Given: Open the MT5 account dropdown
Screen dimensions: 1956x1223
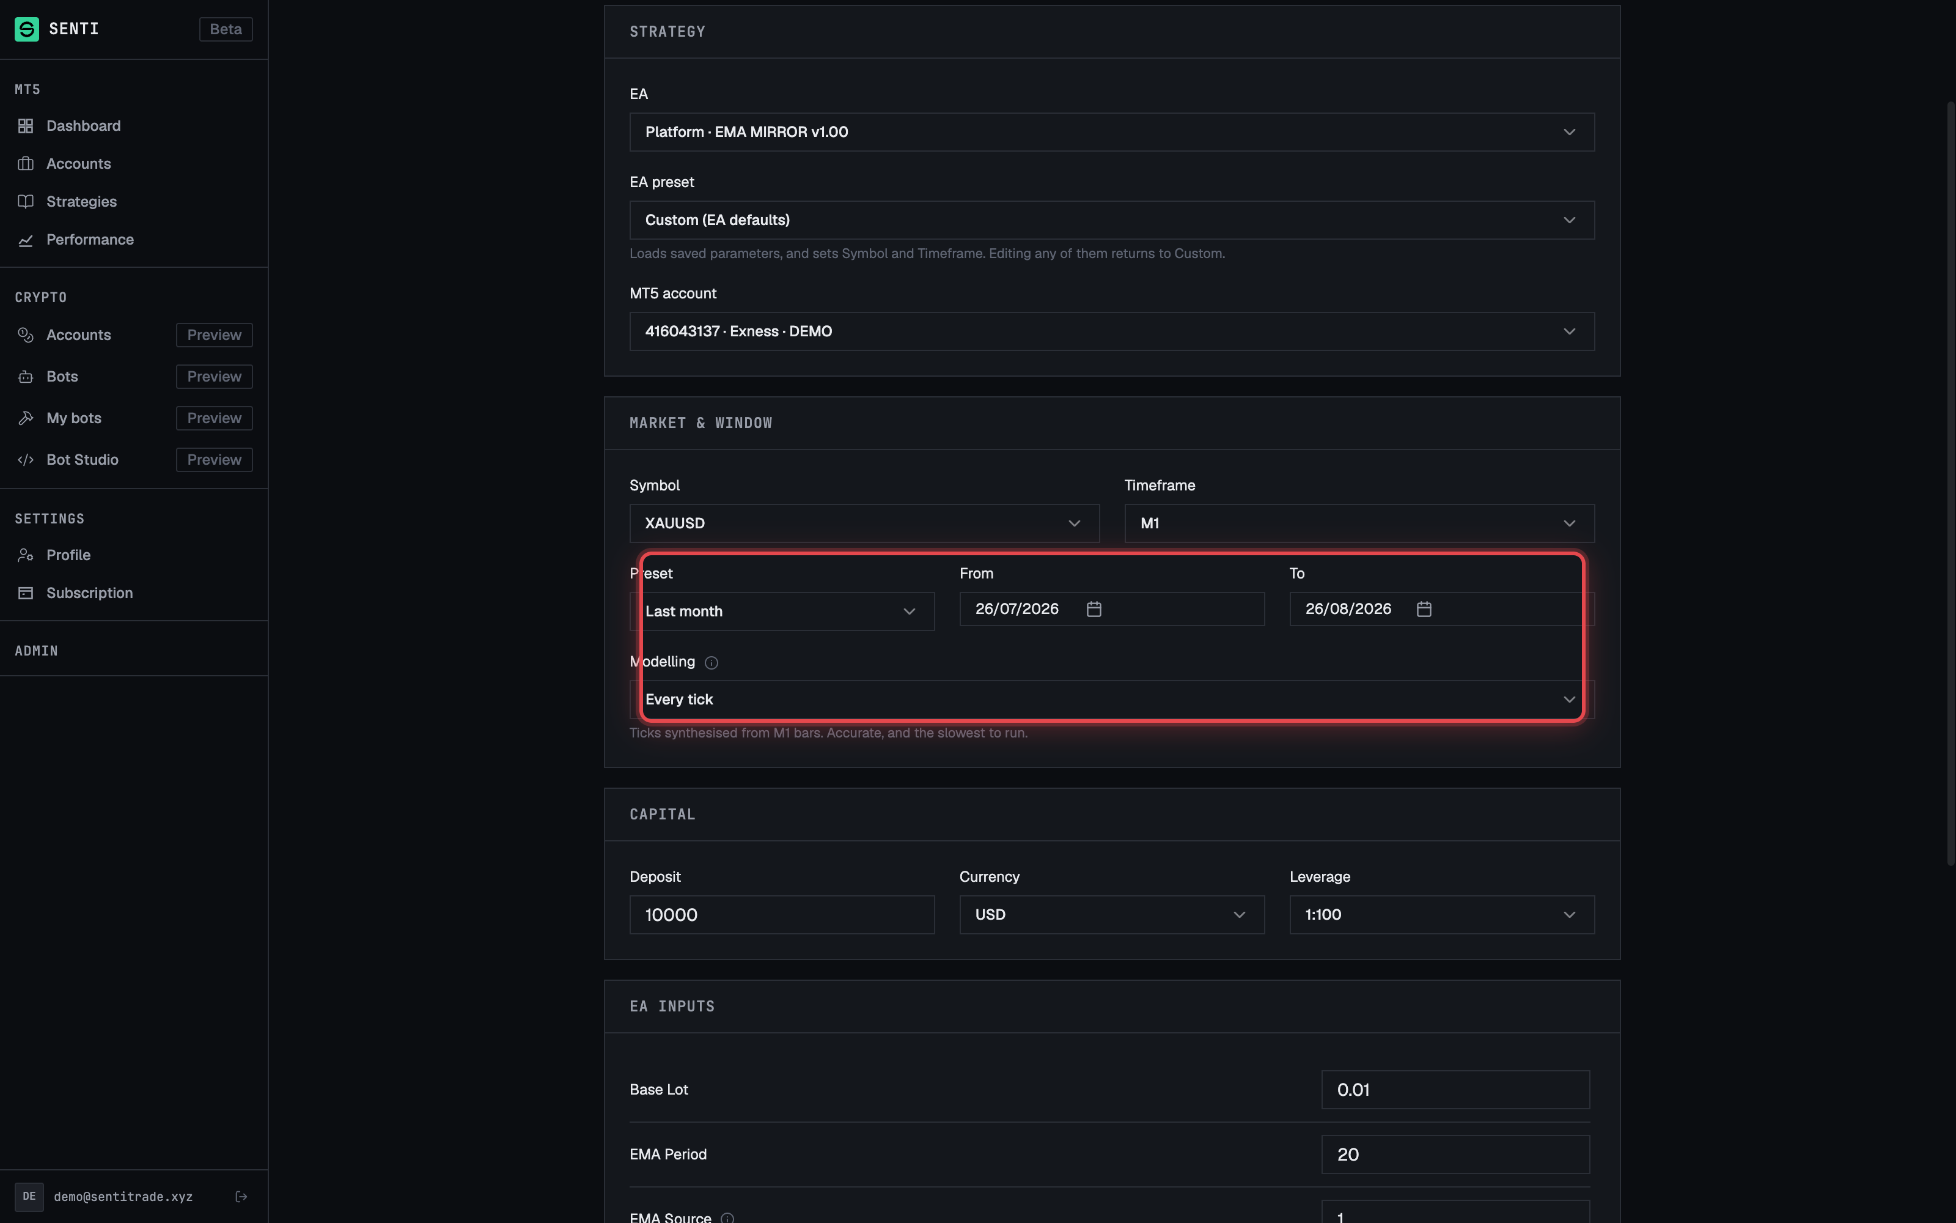Looking at the screenshot, I should [1111, 331].
